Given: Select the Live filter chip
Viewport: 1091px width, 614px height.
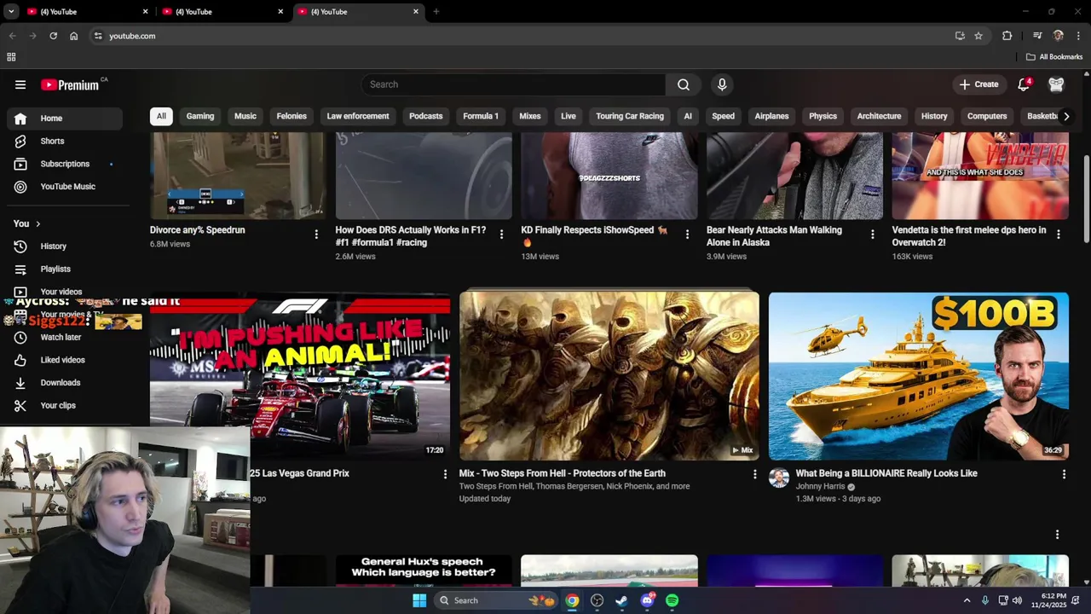Looking at the screenshot, I should 569,116.
